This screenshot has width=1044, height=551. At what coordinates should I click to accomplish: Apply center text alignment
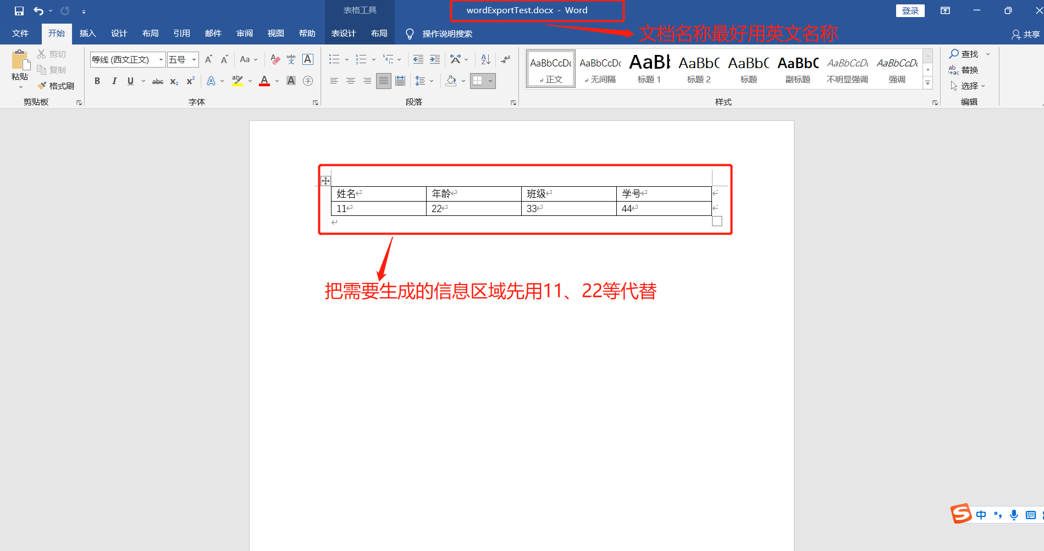[x=350, y=81]
